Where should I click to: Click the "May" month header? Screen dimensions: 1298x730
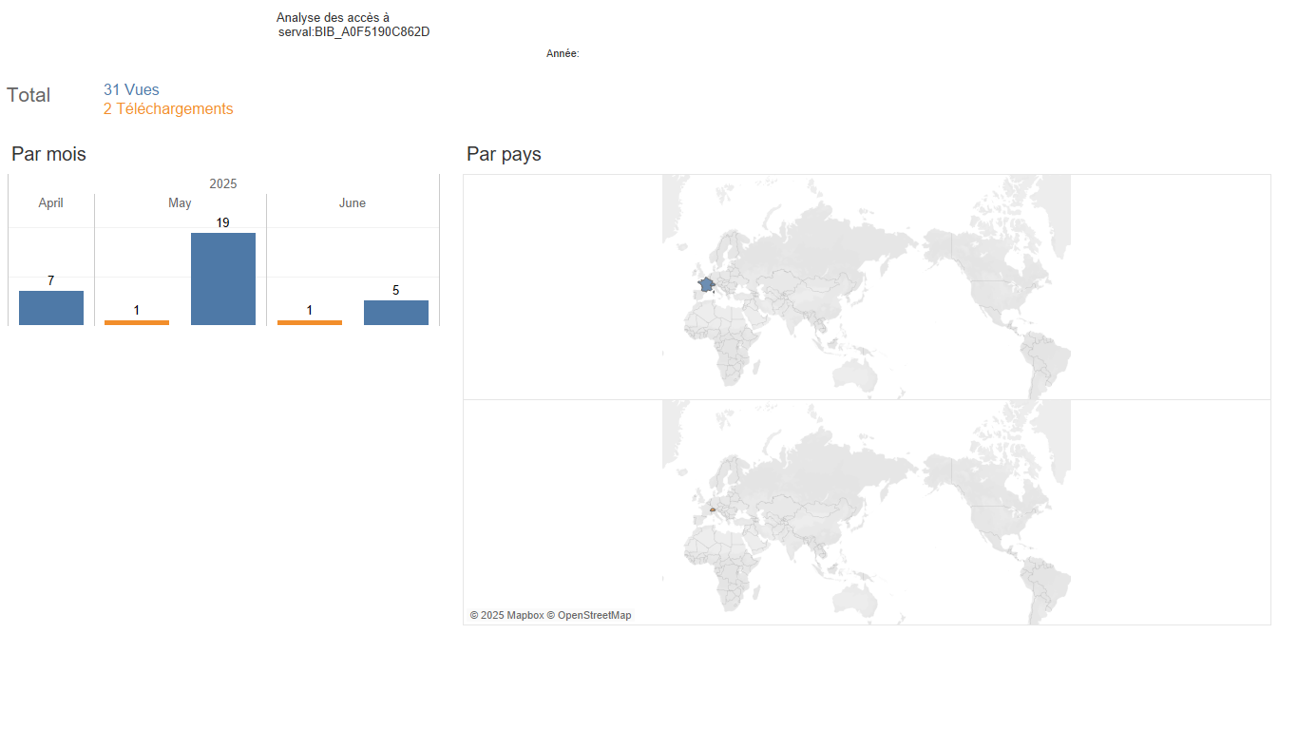(x=180, y=203)
